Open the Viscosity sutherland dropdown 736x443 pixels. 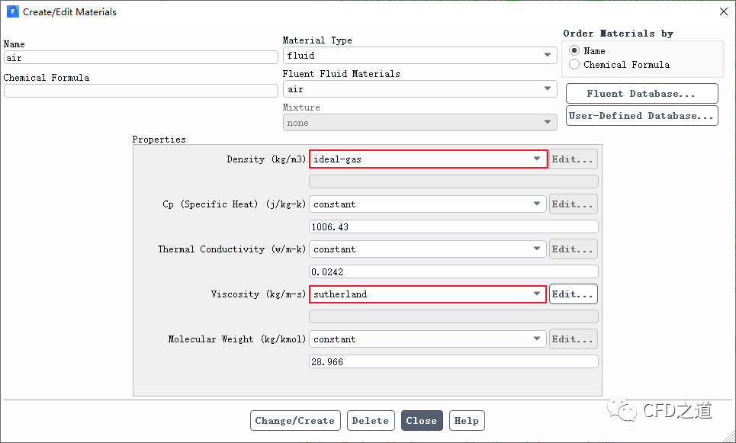428,294
